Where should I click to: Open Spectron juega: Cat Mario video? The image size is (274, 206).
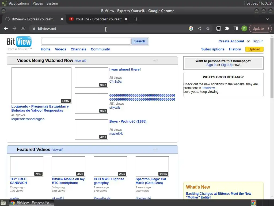151,181
